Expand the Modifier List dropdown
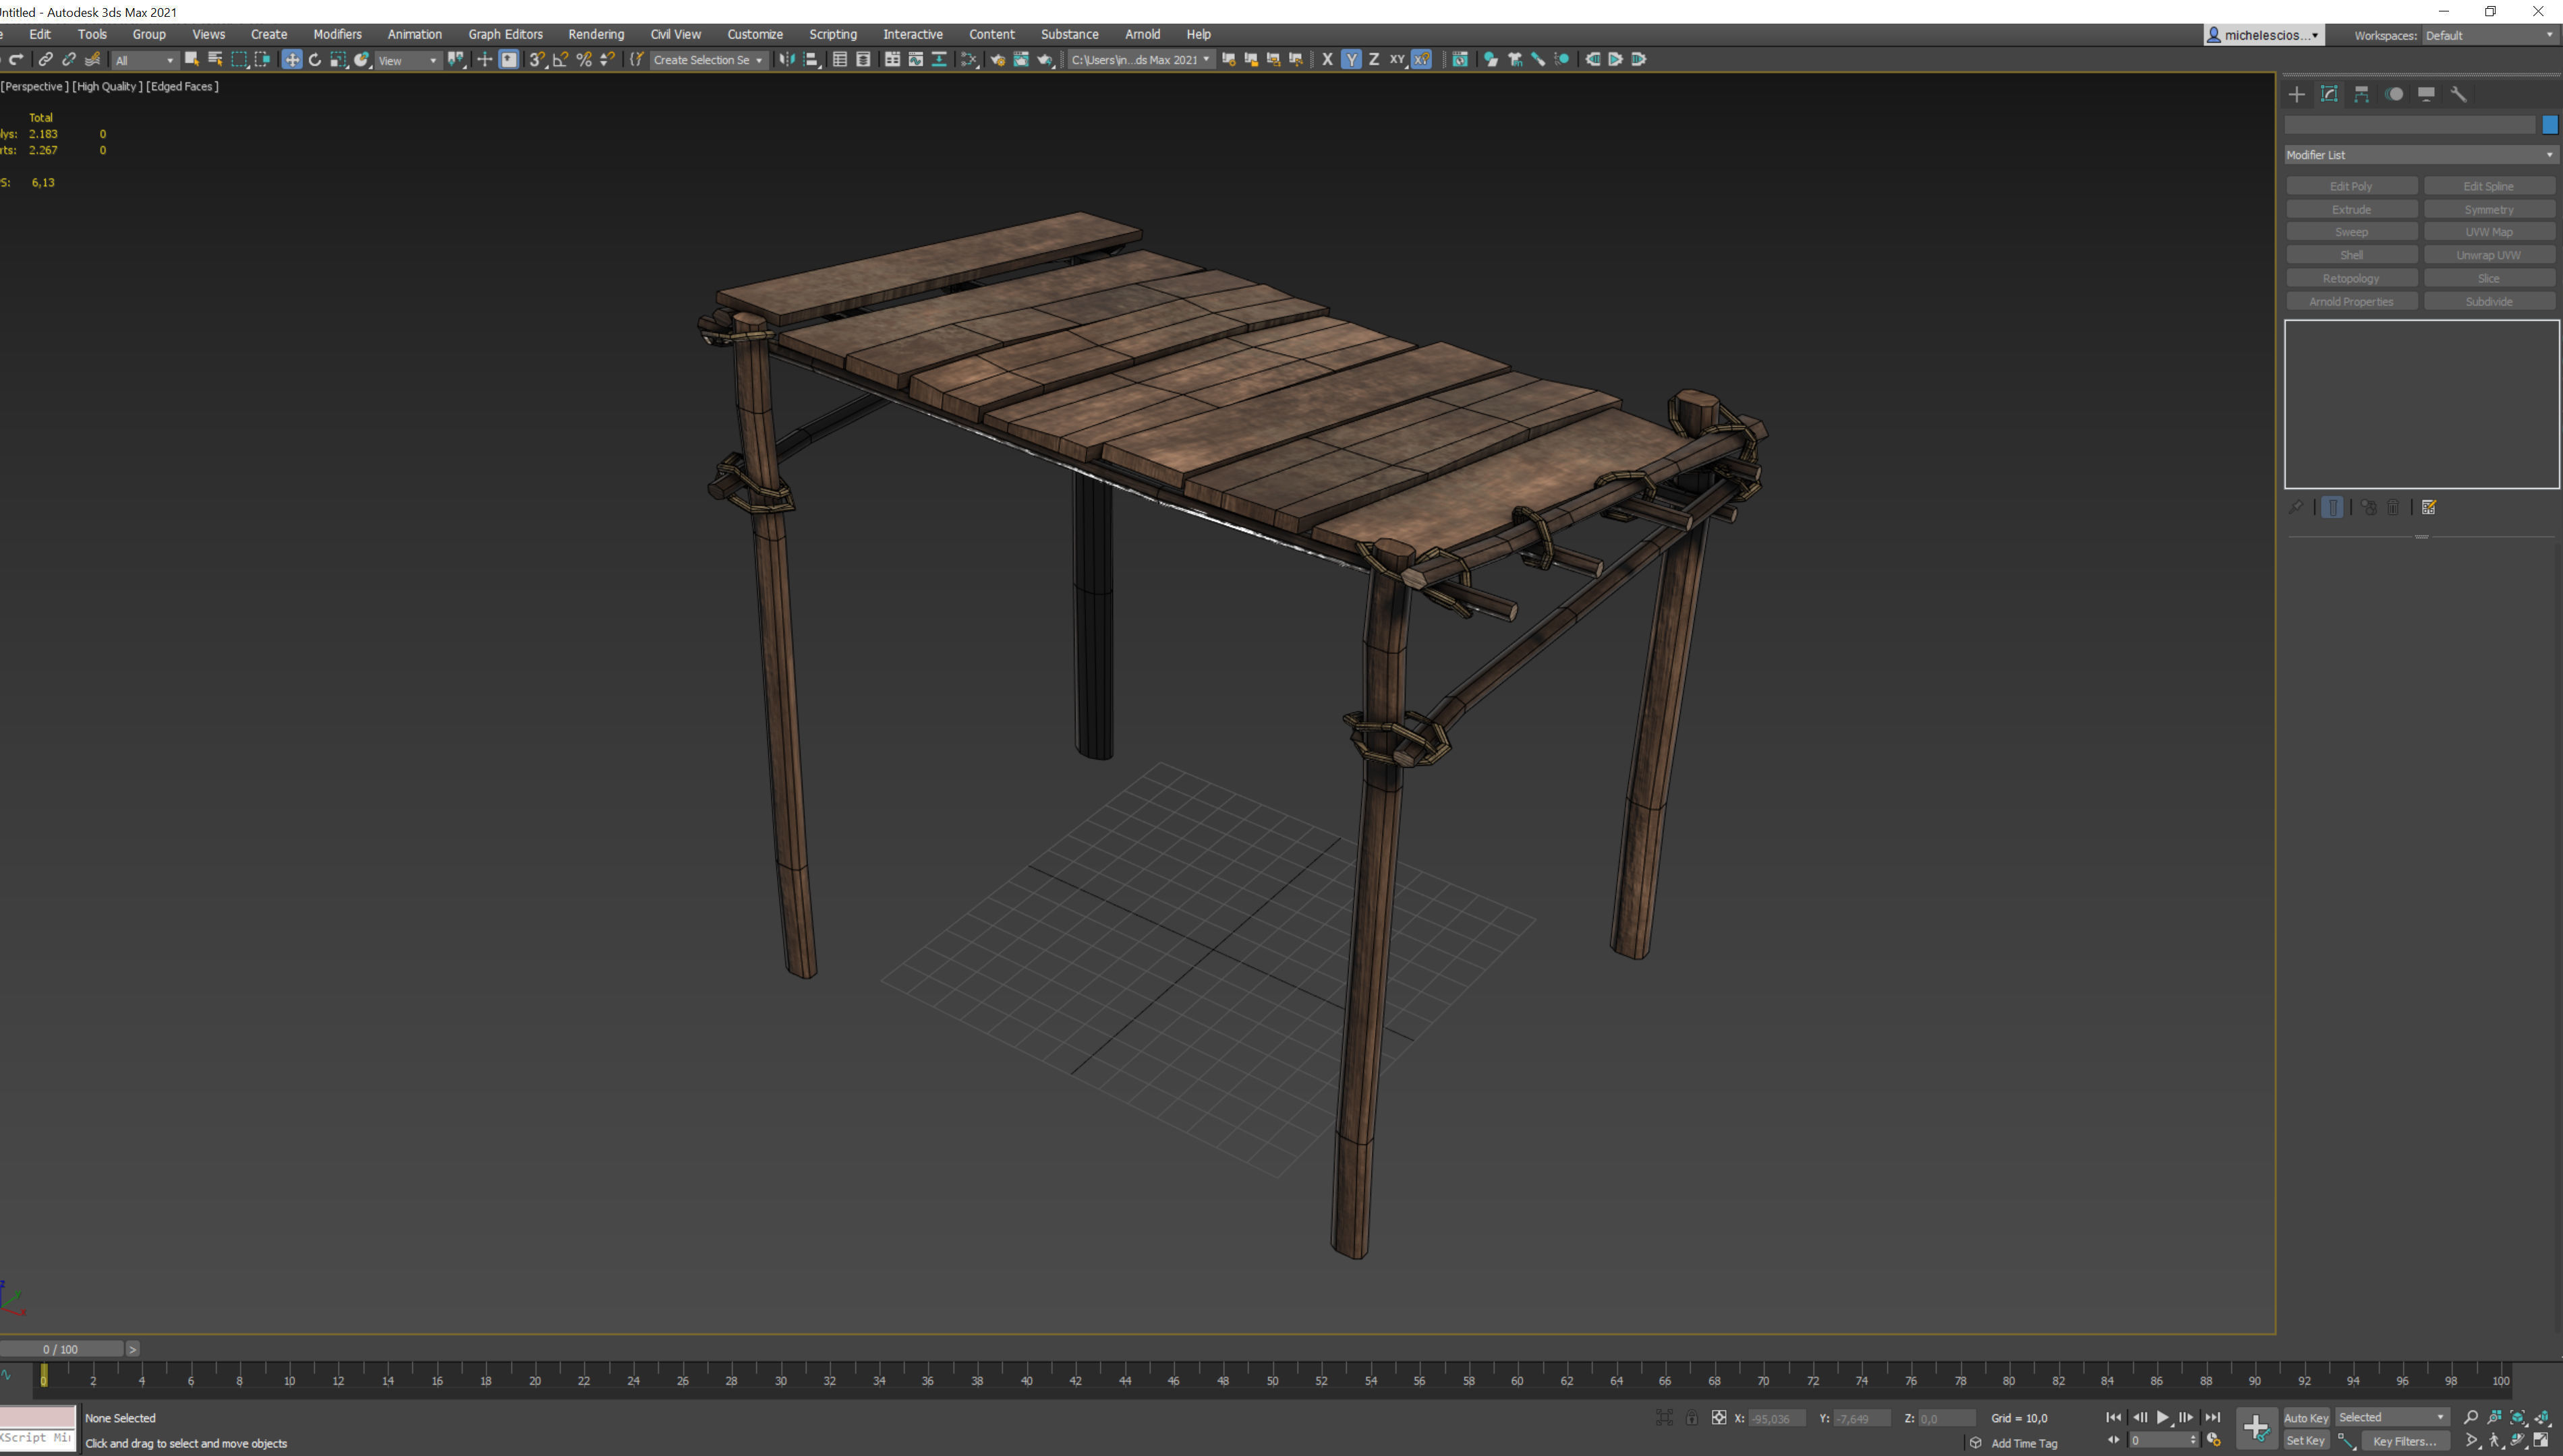 point(2421,155)
